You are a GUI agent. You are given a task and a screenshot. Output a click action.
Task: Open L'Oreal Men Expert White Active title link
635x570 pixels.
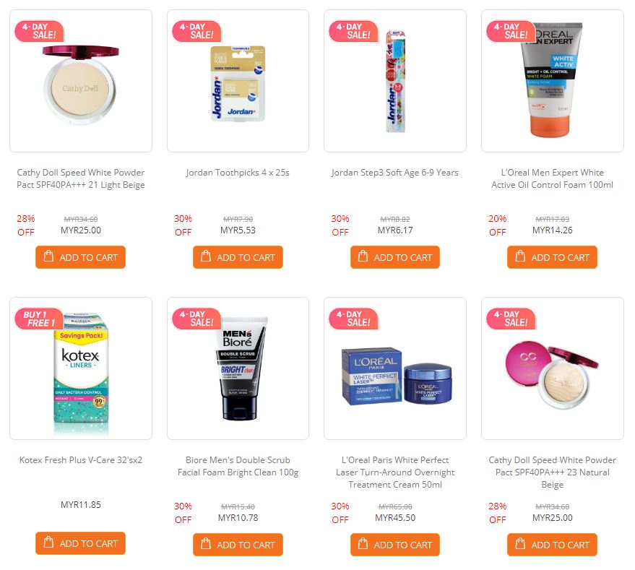(553, 178)
